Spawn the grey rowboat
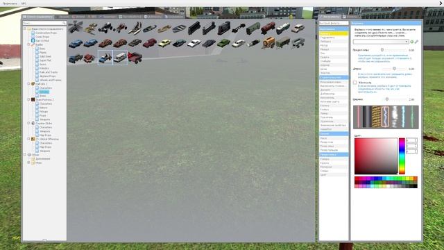This screenshot has height=250, width=444. coord(179,28)
